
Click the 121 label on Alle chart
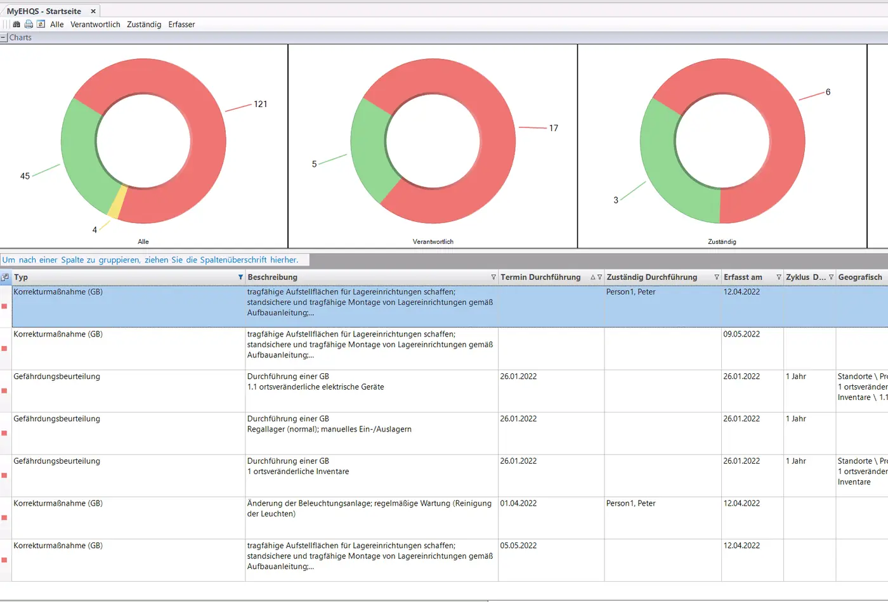261,104
